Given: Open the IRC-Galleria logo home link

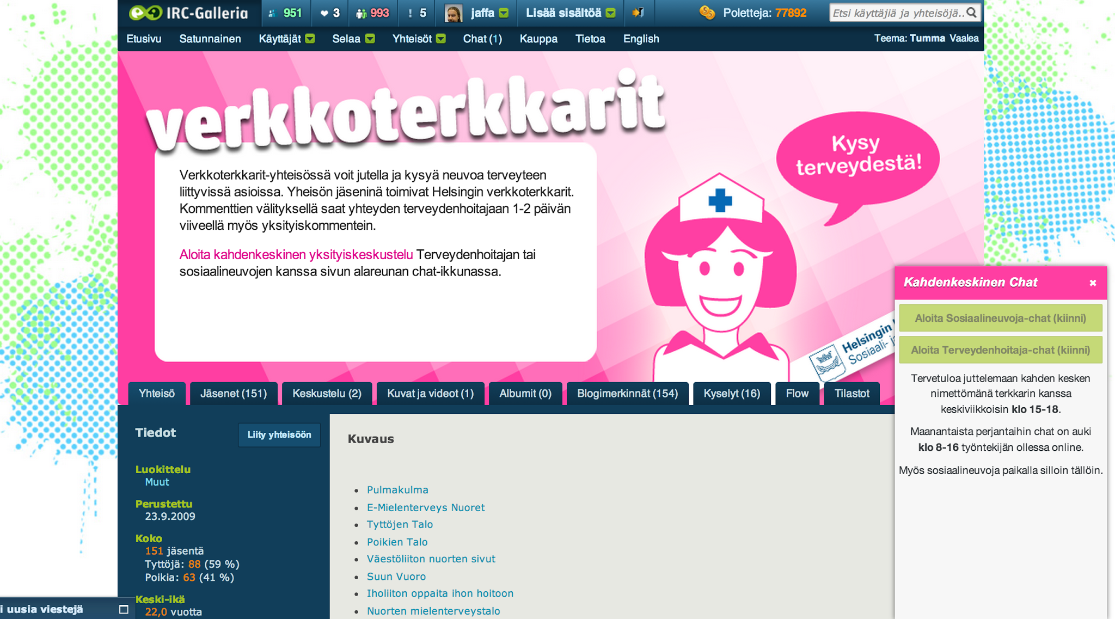Looking at the screenshot, I should coord(188,13).
